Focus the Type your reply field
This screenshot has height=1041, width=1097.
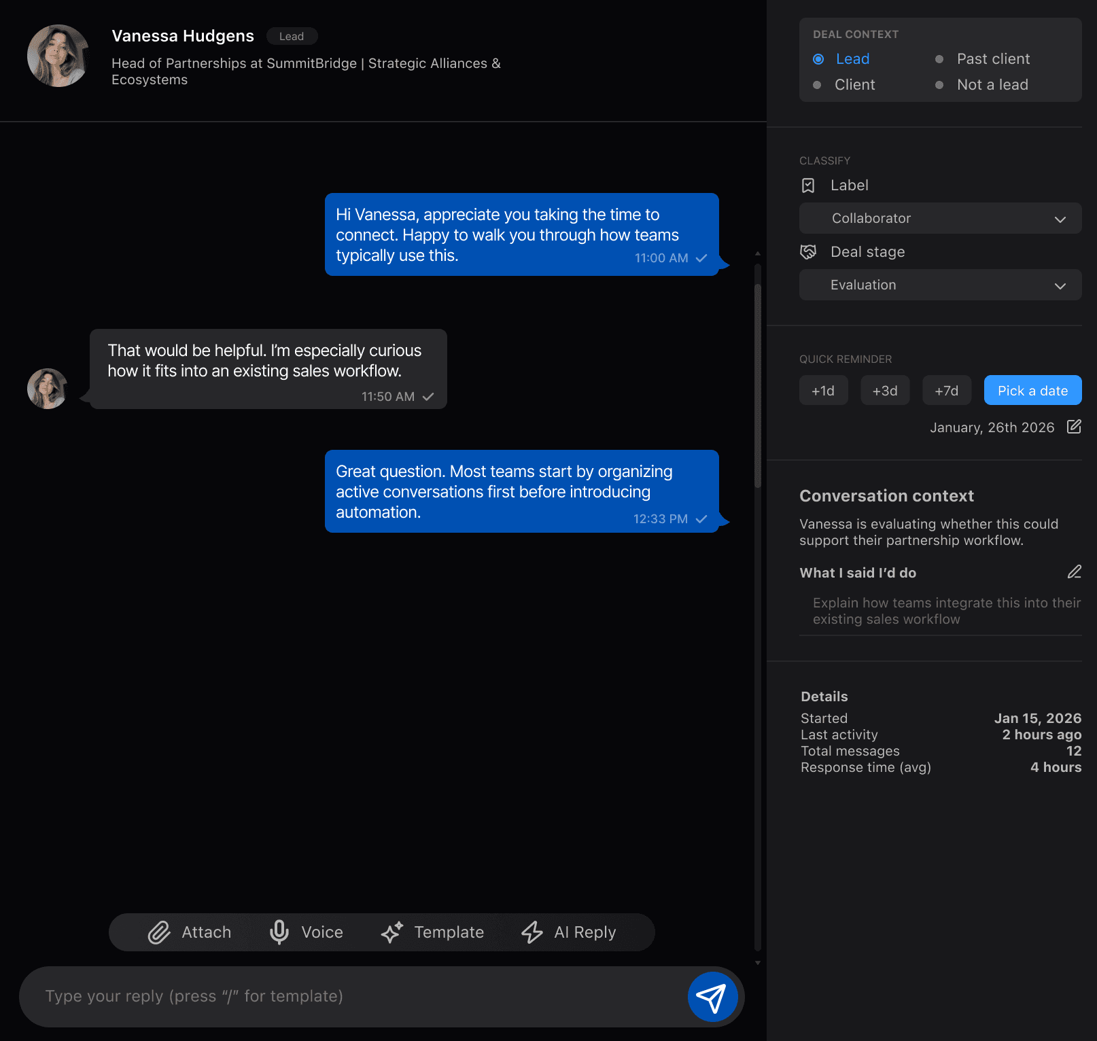[x=353, y=996]
